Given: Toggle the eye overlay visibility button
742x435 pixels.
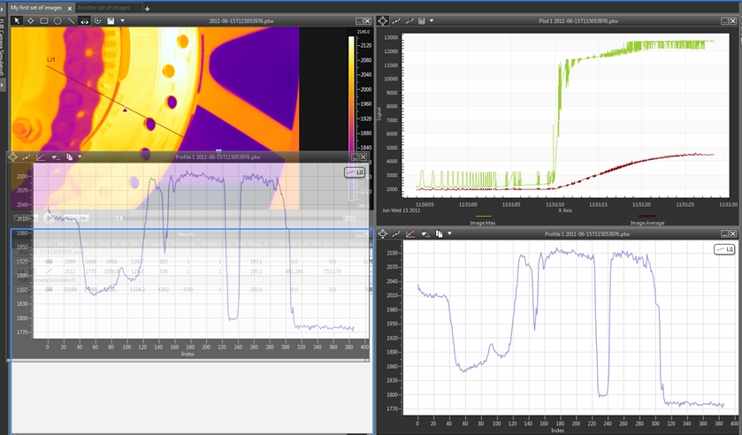Looking at the screenshot, I should coord(84,20).
